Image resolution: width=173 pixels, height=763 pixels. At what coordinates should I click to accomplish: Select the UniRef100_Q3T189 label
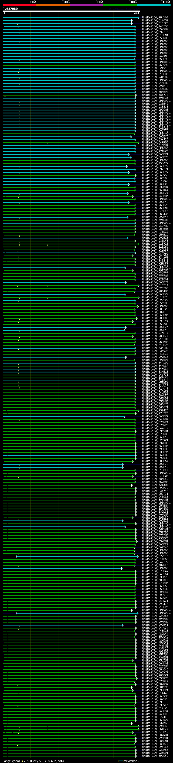pyautogui.click(x=155, y=77)
